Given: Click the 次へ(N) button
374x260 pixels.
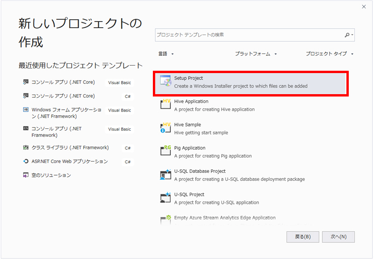Looking at the screenshot, I should [x=338, y=237].
